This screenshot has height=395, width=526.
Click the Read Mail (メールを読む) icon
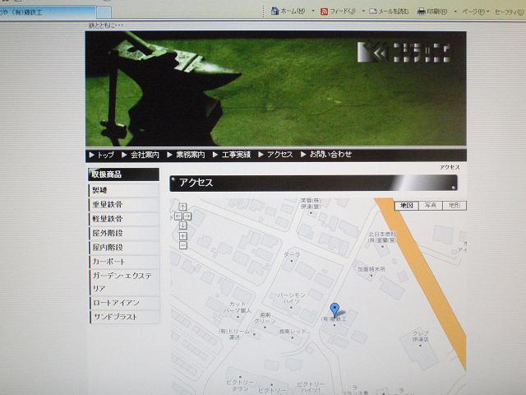(372, 12)
